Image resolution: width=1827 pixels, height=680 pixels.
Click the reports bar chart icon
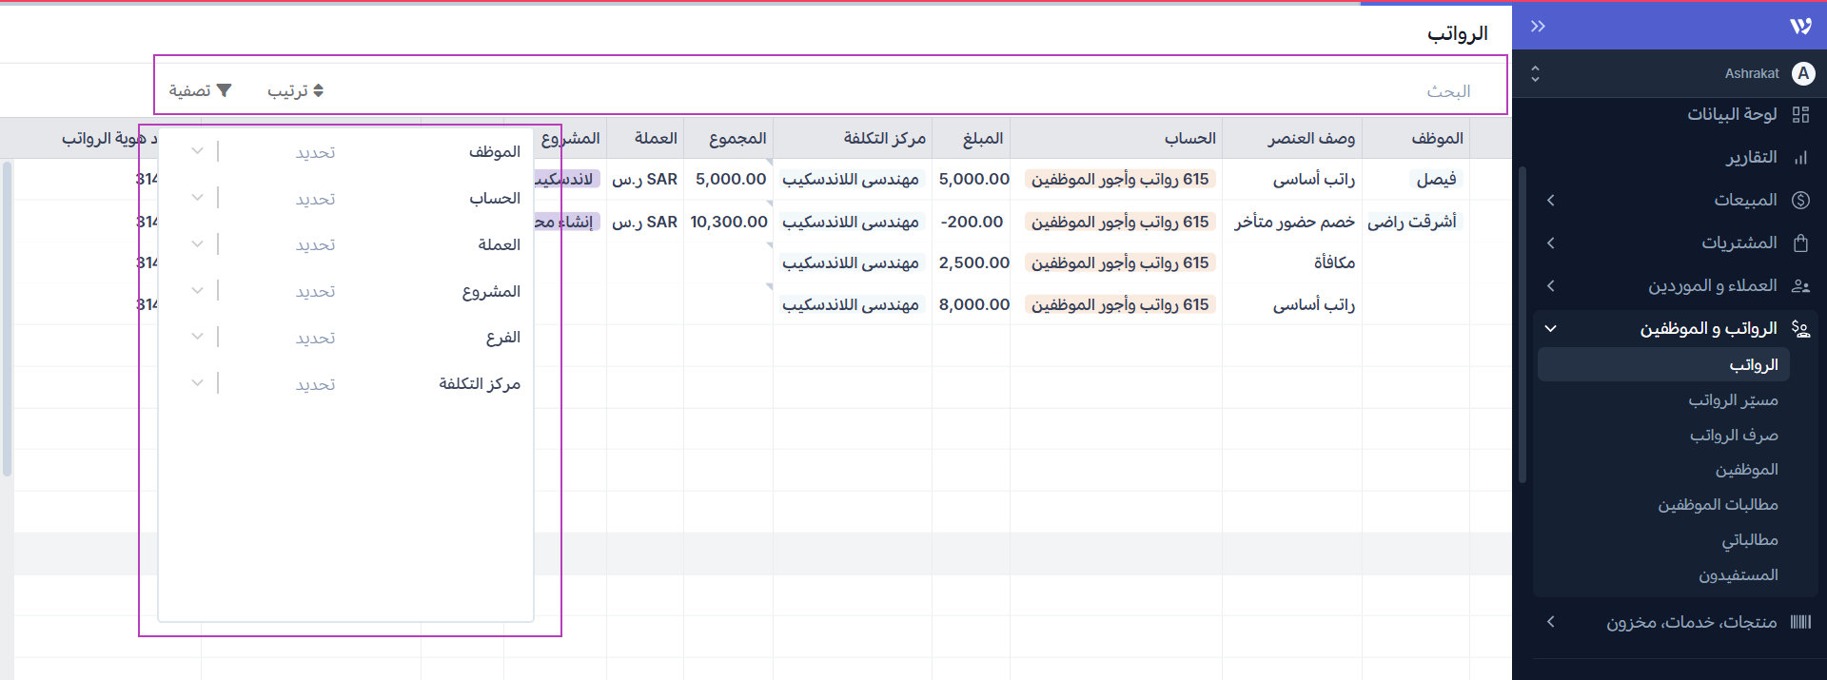coord(1800,158)
